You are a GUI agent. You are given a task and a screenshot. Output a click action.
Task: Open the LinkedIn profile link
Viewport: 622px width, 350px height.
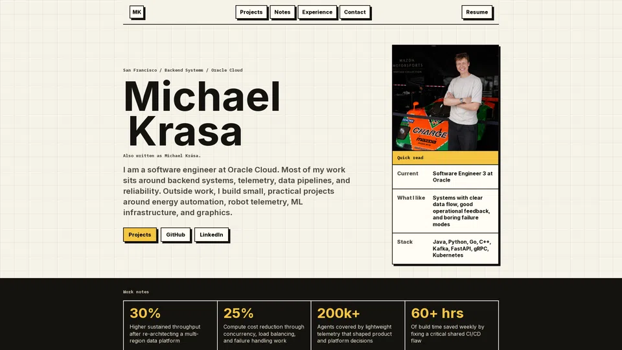211,235
